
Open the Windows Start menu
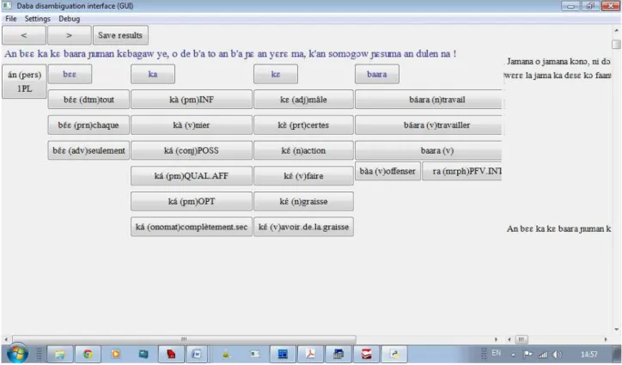click(x=17, y=354)
